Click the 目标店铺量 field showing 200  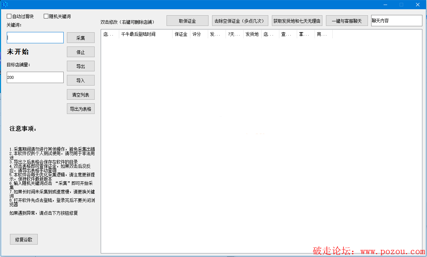click(x=35, y=77)
